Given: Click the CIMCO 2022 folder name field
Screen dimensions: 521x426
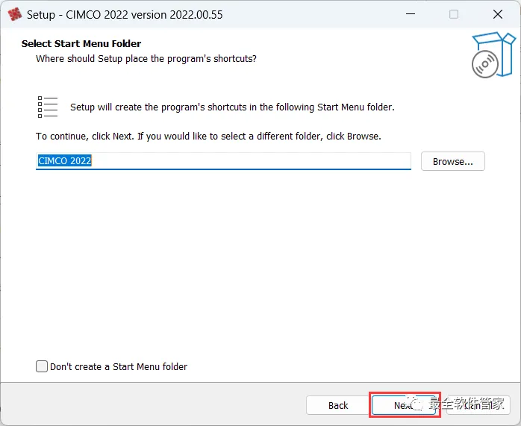Looking at the screenshot, I should 223,161.
